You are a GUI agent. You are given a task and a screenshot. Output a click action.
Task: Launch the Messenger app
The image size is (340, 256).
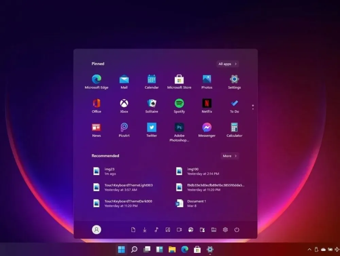[207, 128]
